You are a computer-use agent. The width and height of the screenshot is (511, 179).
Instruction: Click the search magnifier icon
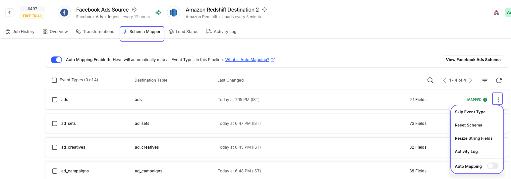430,80
